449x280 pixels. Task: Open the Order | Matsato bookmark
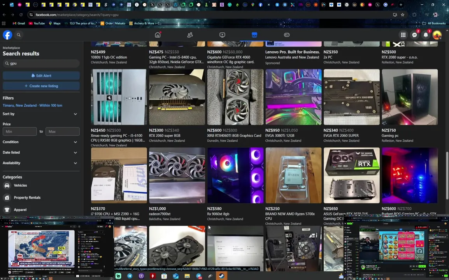click(x=112, y=23)
